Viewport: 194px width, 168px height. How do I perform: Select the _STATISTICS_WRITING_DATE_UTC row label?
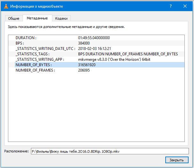coord(45,49)
